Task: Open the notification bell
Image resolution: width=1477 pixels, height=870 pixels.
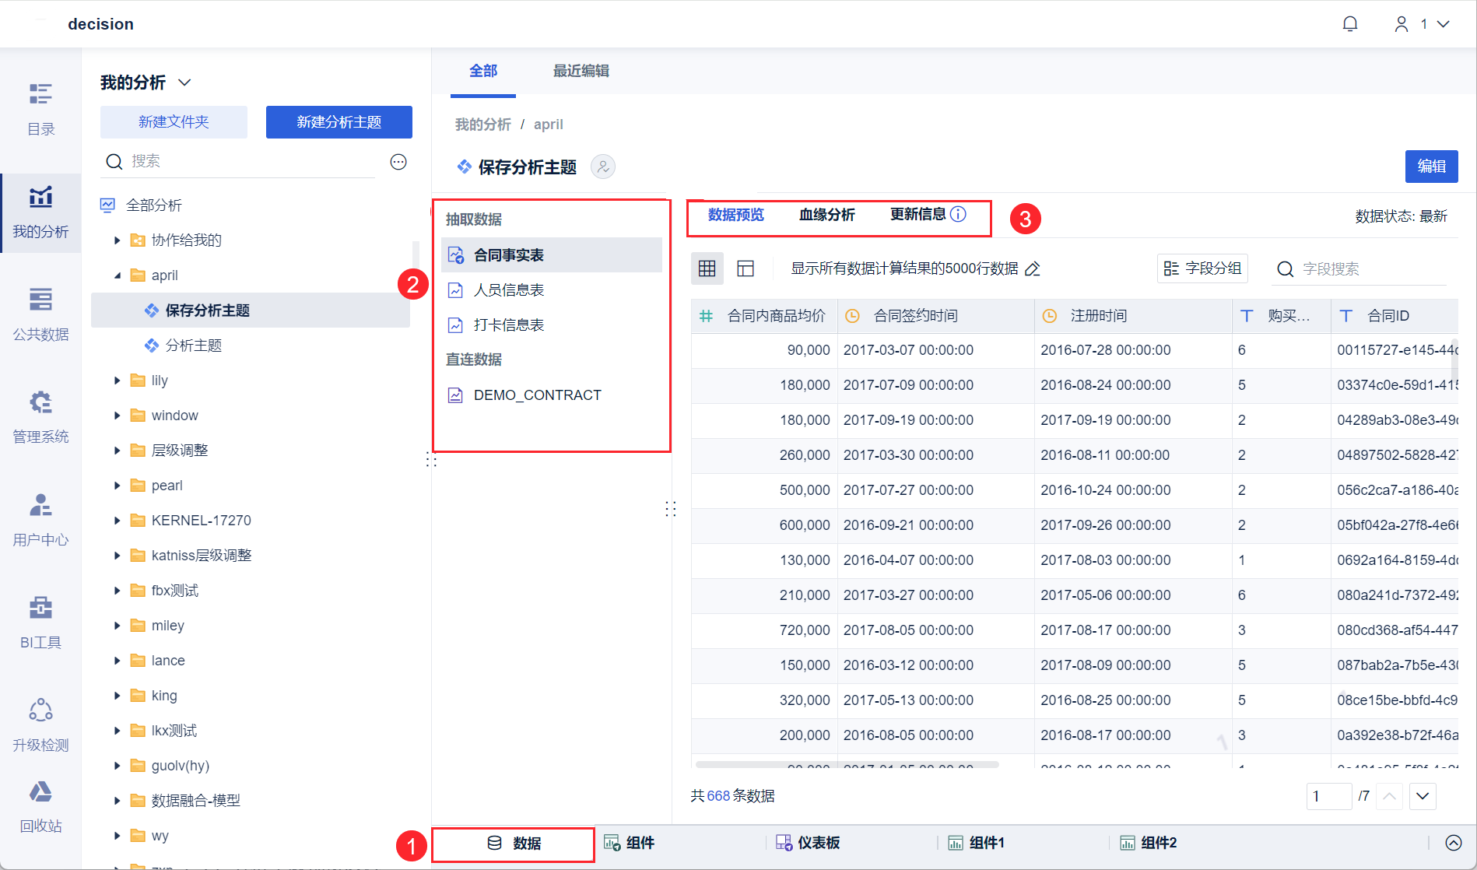Action: [x=1350, y=24]
